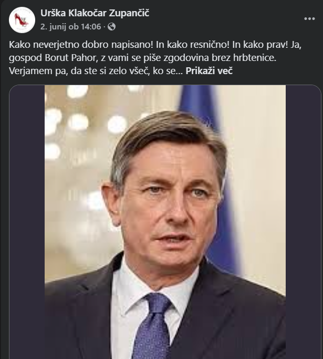This screenshot has height=359, width=323.
Task: Expand post text with Prikaži več
Action: [x=209, y=71]
